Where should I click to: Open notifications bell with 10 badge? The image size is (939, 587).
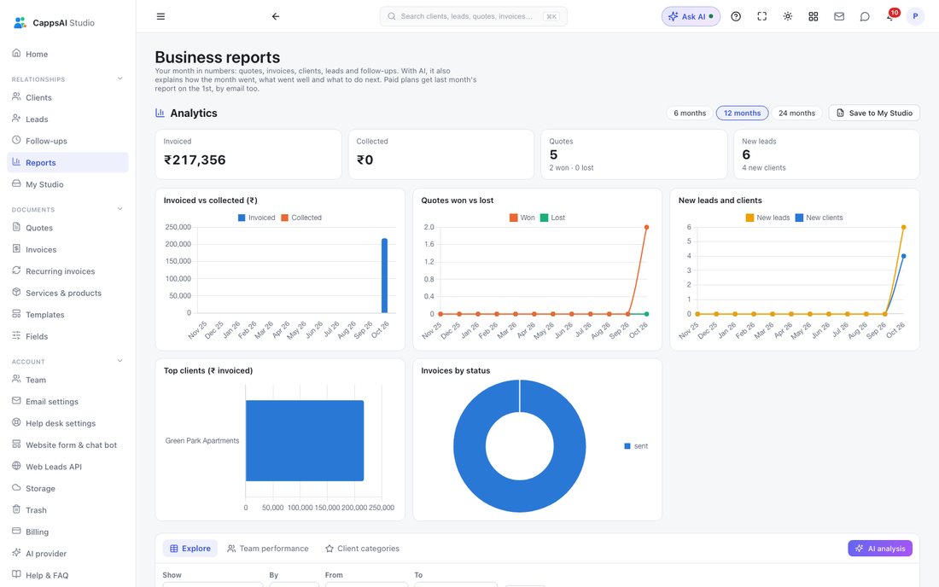click(x=891, y=16)
